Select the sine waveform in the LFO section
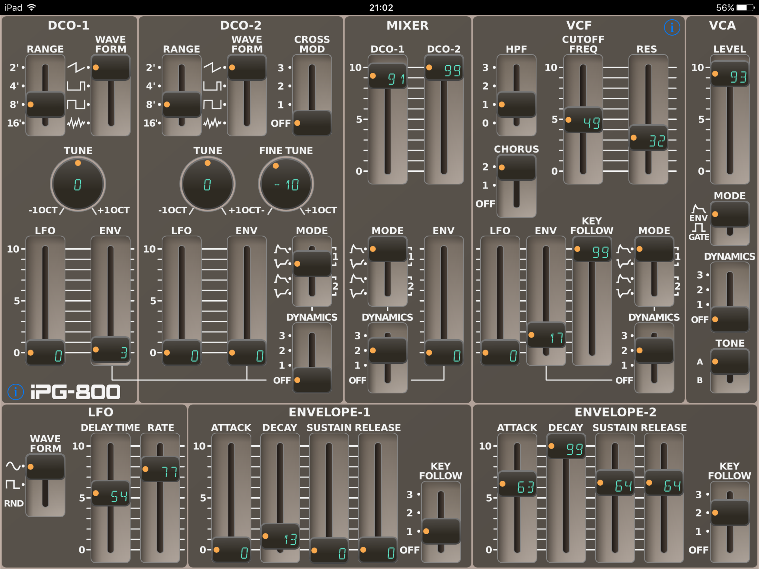759x569 pixels. click(13, 465)
